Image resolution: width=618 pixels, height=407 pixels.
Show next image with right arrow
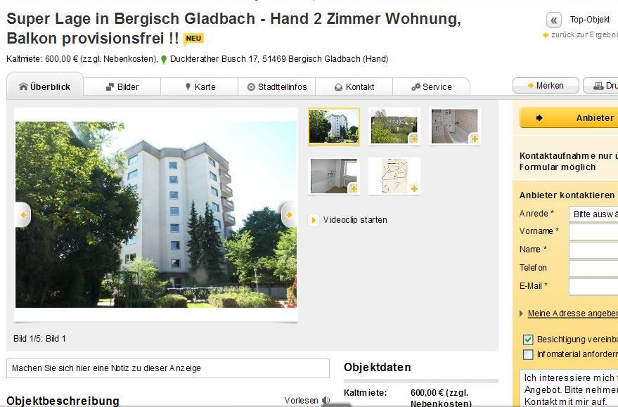click(x=289, y=214)
